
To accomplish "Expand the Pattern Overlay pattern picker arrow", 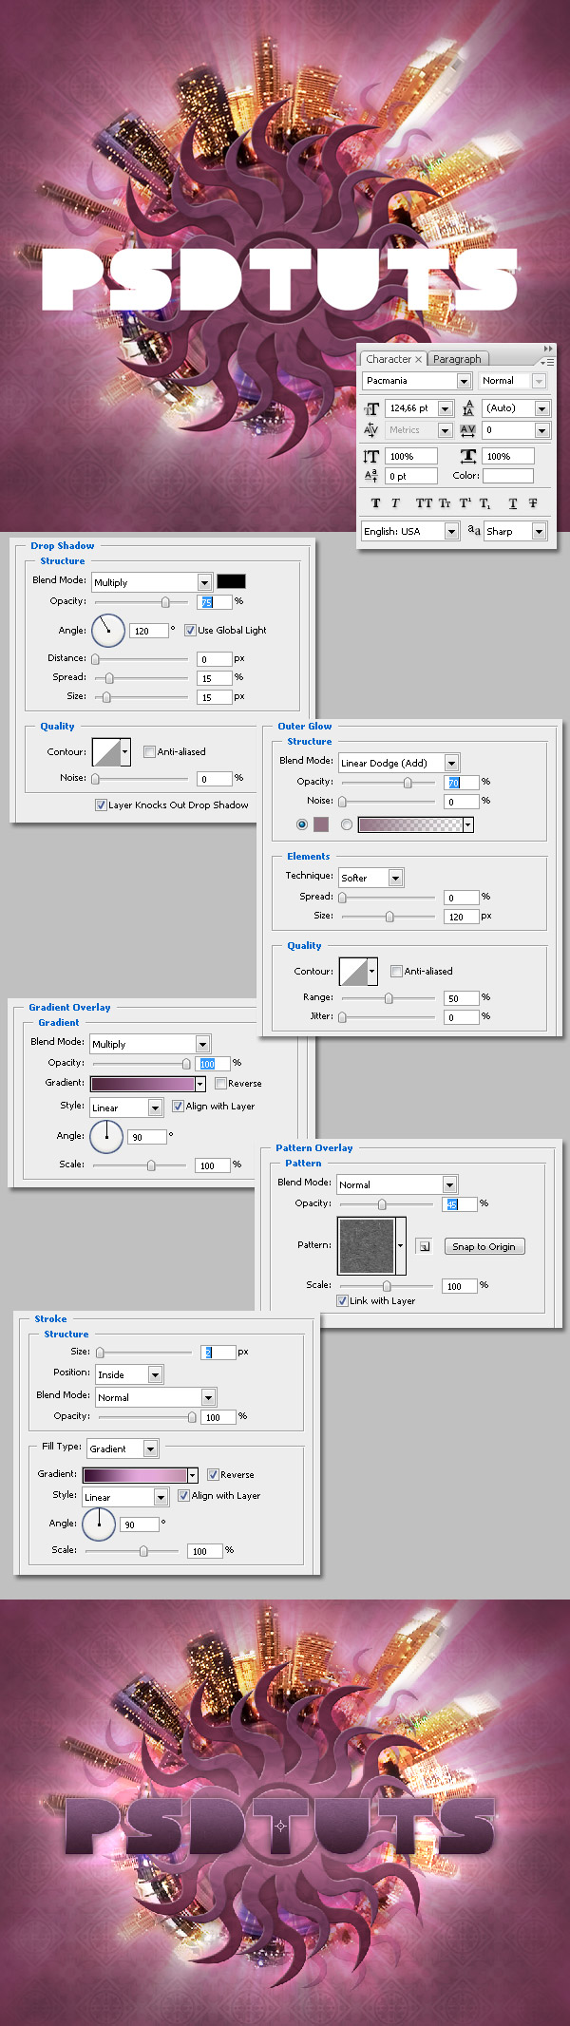I will pos(401,1246).
